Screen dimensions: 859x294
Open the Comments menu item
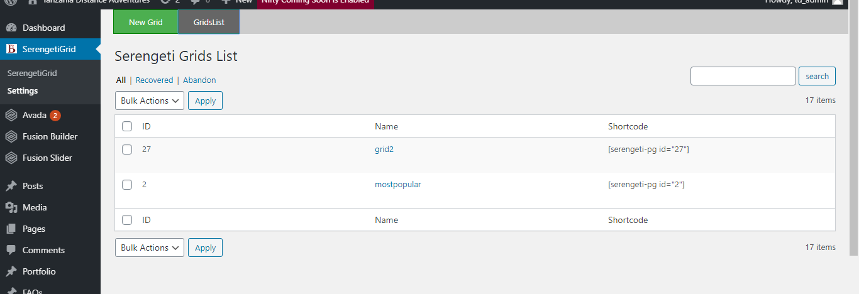pyautogui.click(x=50, y=250)
